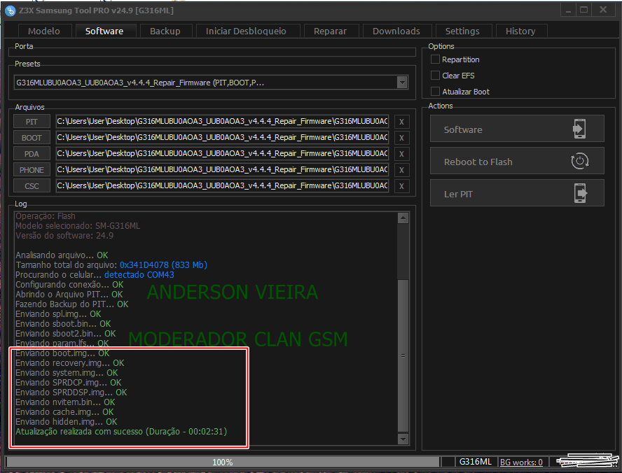This screenshot has height=473, width=622.
Task: Click the Ler PIT button
Action: point(517,193)
